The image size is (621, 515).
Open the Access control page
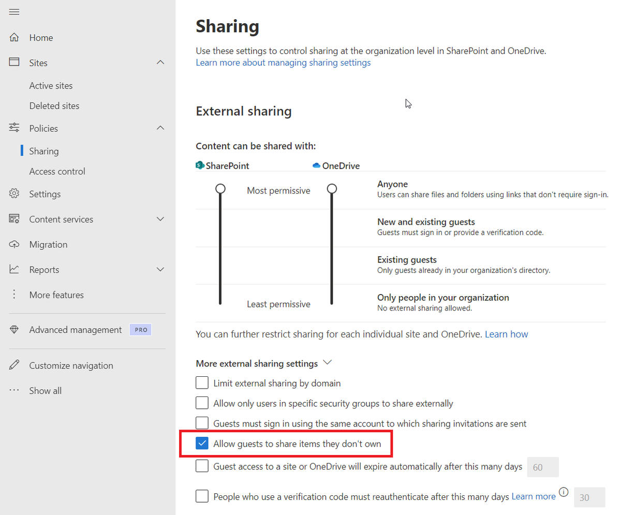coord(57,171)
